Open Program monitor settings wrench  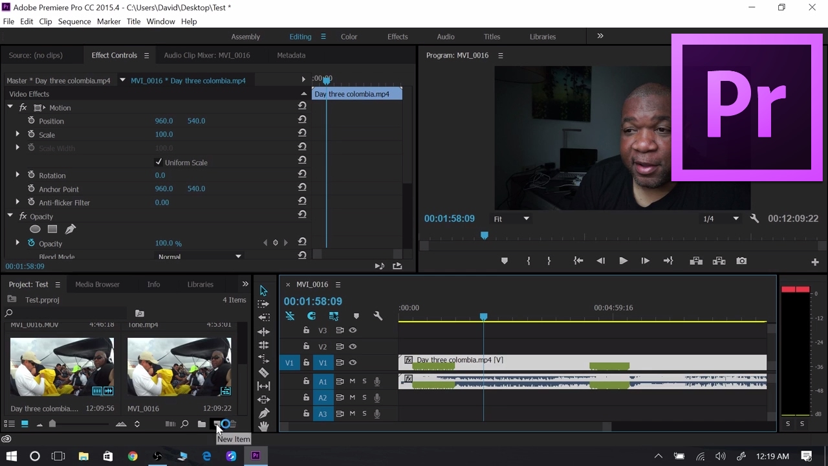[754, 219]
